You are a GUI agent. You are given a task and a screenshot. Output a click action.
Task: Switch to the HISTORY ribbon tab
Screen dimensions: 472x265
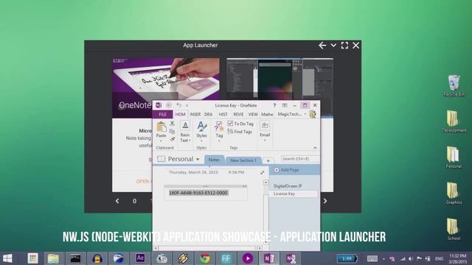click(x=223, y=114)
